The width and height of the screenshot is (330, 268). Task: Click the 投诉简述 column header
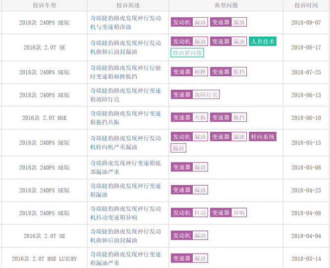[x=128, y=5]
